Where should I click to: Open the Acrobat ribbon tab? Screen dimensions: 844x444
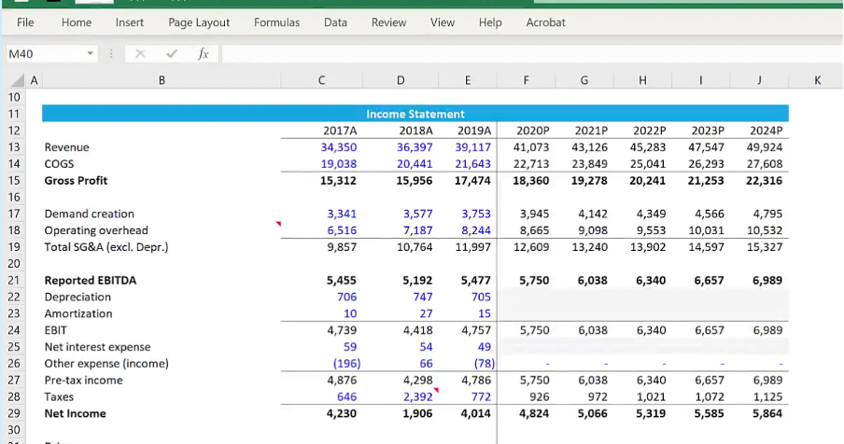(x=545, y=22)
